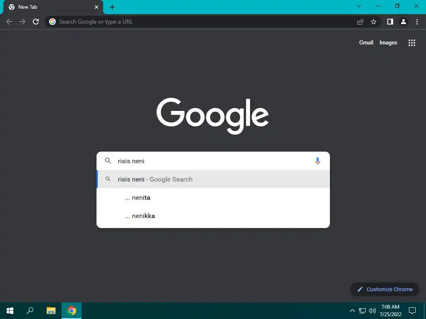426x319 pixels.
Task: Close the New Tab tab
Action: point(97,7)
